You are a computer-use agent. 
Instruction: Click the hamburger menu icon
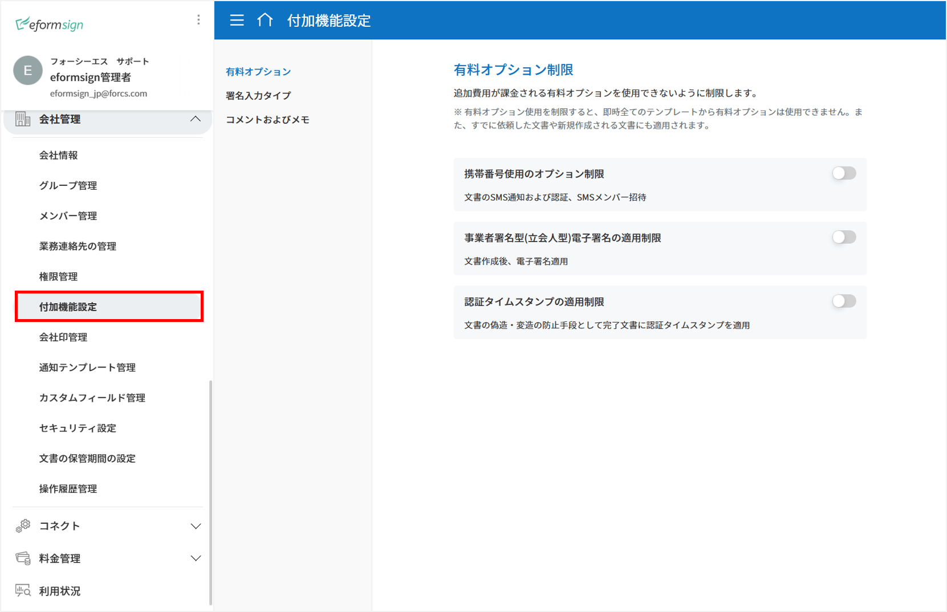(237, 21)
